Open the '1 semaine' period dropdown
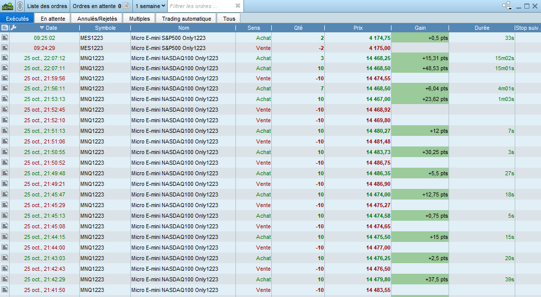This screenshot has width=541, height=297. coord(150,6)
